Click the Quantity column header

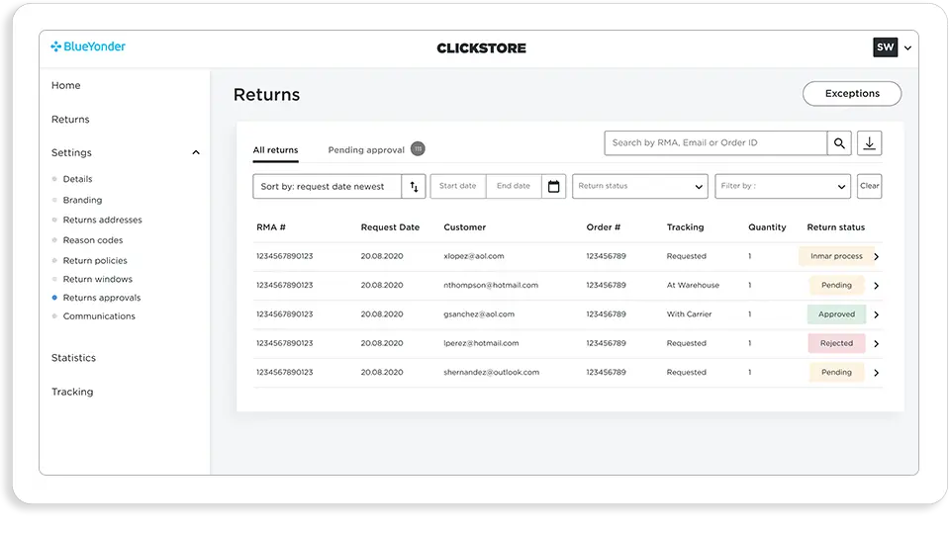click(767, 227)
